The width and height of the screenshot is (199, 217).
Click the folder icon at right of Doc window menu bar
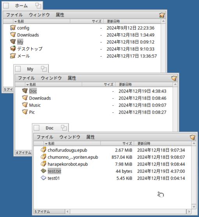click(192, 137)
